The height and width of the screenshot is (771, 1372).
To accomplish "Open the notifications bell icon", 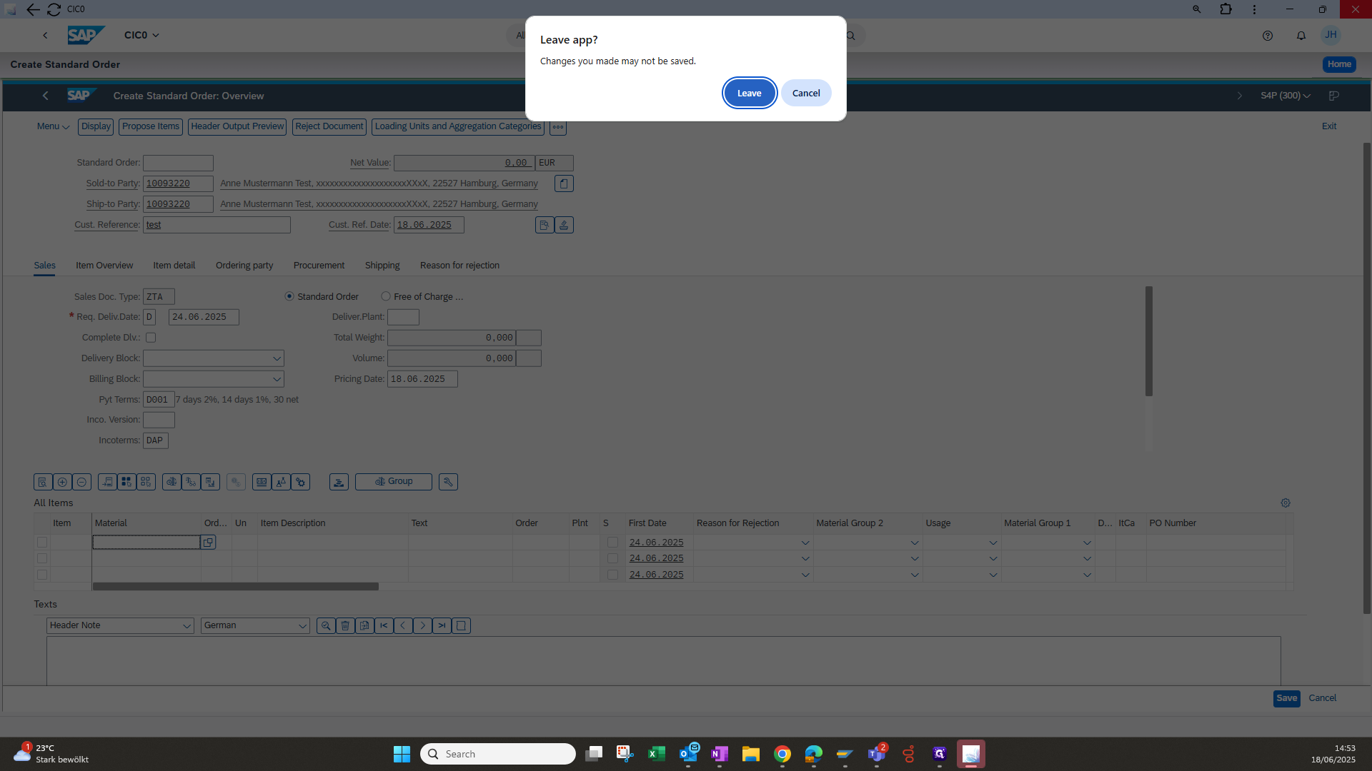I will click(1301, 36).
